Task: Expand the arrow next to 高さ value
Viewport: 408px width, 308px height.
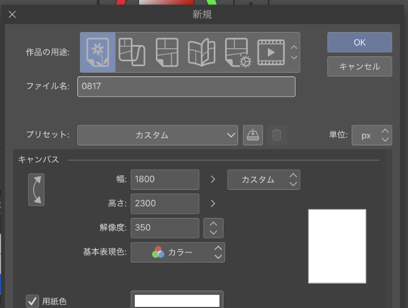Action: 213,203
